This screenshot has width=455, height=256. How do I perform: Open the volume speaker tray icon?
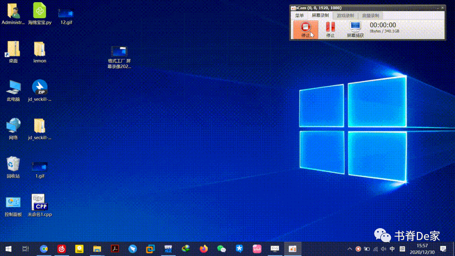(x=384, y=249)
